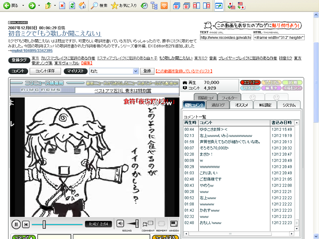Click the 登録 register button

click(147, 71)
